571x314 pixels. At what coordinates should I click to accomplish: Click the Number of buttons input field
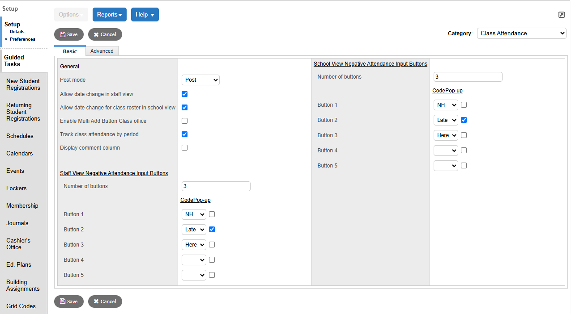point(216,186)
